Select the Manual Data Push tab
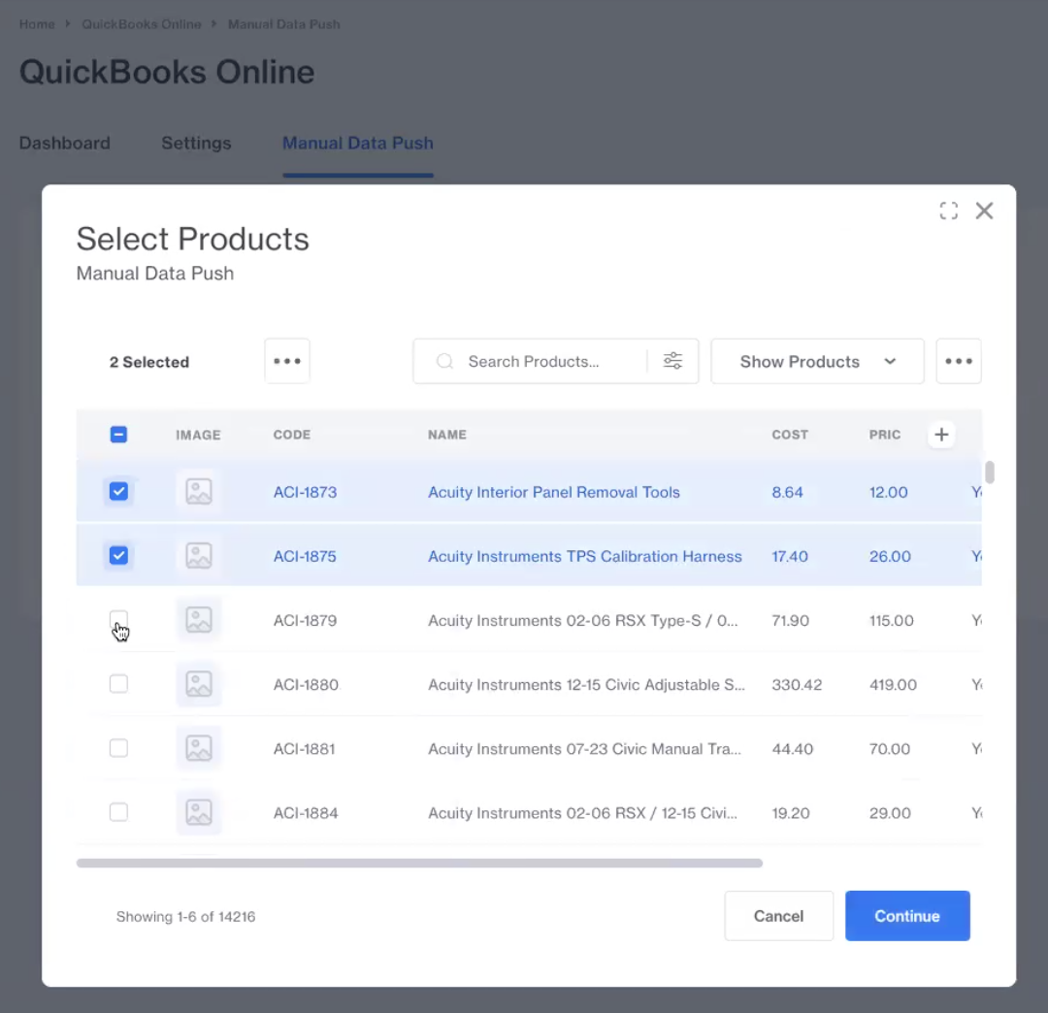This screenshot has height=1013, width=1048. [x=357, y=143]
